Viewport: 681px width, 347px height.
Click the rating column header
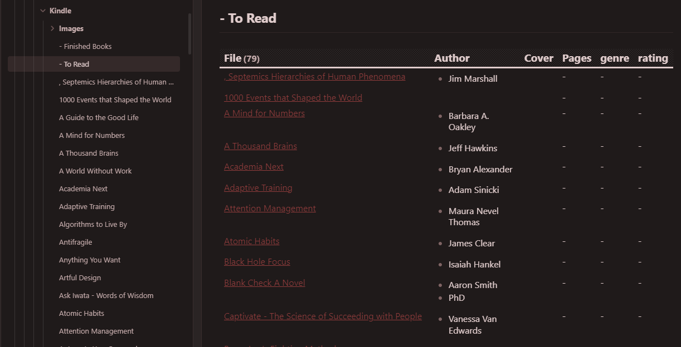pyautogui.click(x=653, y=58)
